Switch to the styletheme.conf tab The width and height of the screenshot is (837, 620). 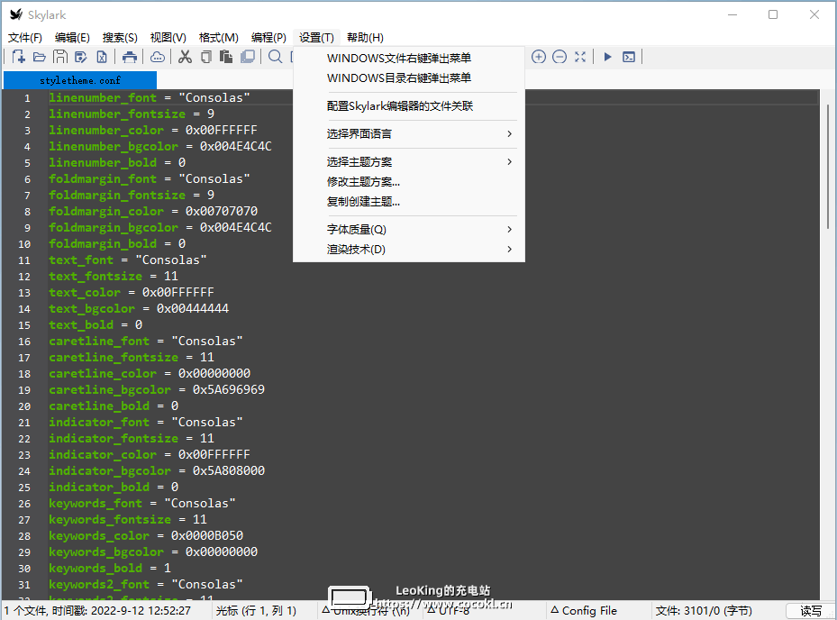pos(80,80)
